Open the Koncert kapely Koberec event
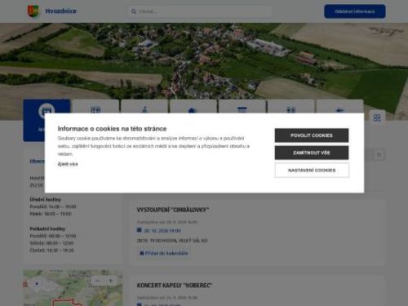 [x=175, y=286]
